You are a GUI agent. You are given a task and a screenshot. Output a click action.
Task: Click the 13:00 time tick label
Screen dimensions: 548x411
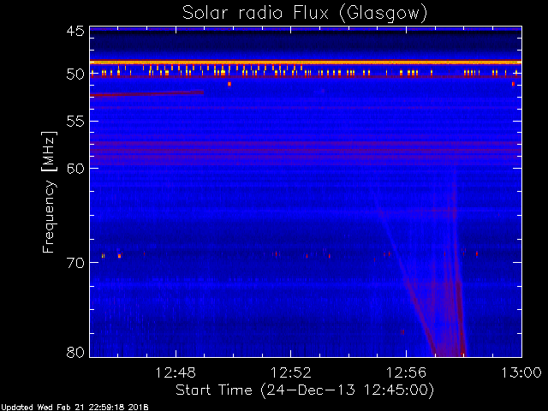521,372
